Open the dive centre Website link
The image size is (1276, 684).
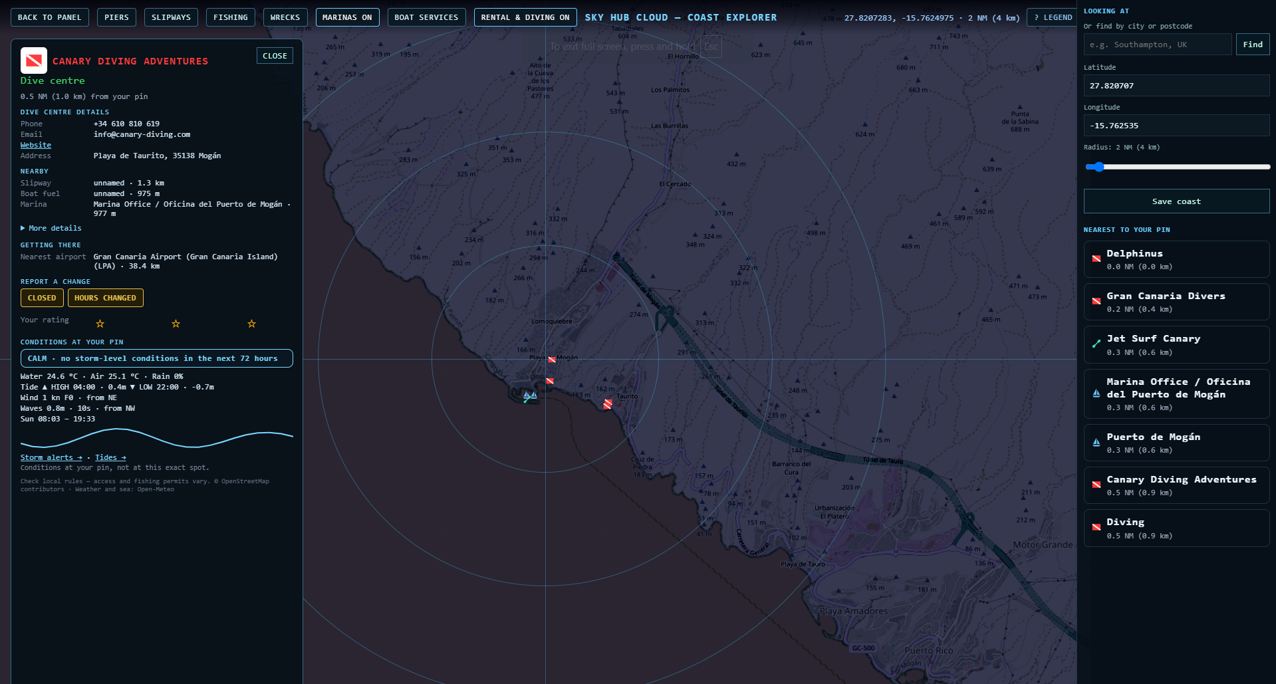[x=36, y=145]
